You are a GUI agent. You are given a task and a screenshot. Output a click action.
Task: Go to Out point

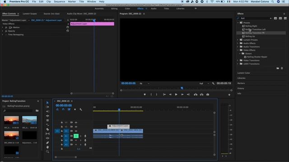188,94
